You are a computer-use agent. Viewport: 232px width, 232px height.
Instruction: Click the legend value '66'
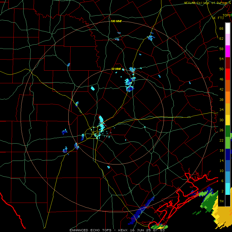(221, 28)
